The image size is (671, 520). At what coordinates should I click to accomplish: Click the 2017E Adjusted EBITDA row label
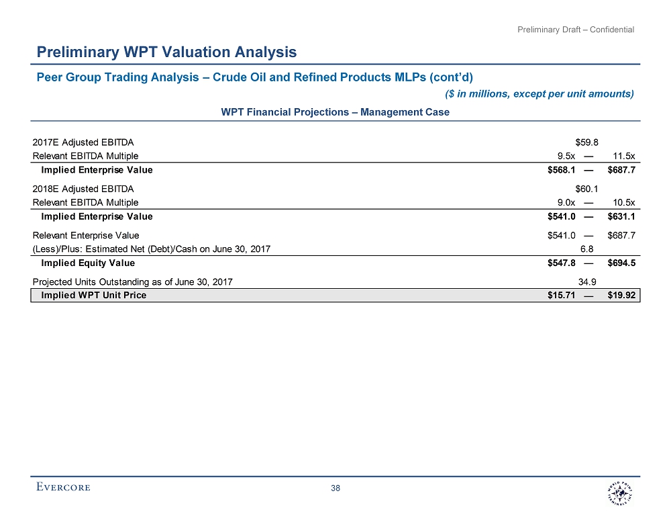(83, 142)
